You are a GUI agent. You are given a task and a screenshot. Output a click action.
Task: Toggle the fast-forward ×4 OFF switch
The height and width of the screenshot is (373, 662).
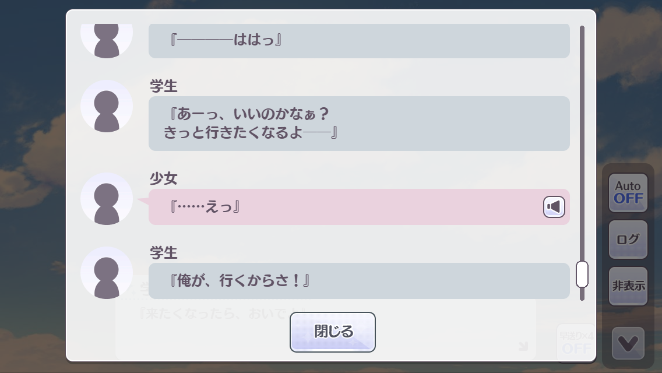576,343
